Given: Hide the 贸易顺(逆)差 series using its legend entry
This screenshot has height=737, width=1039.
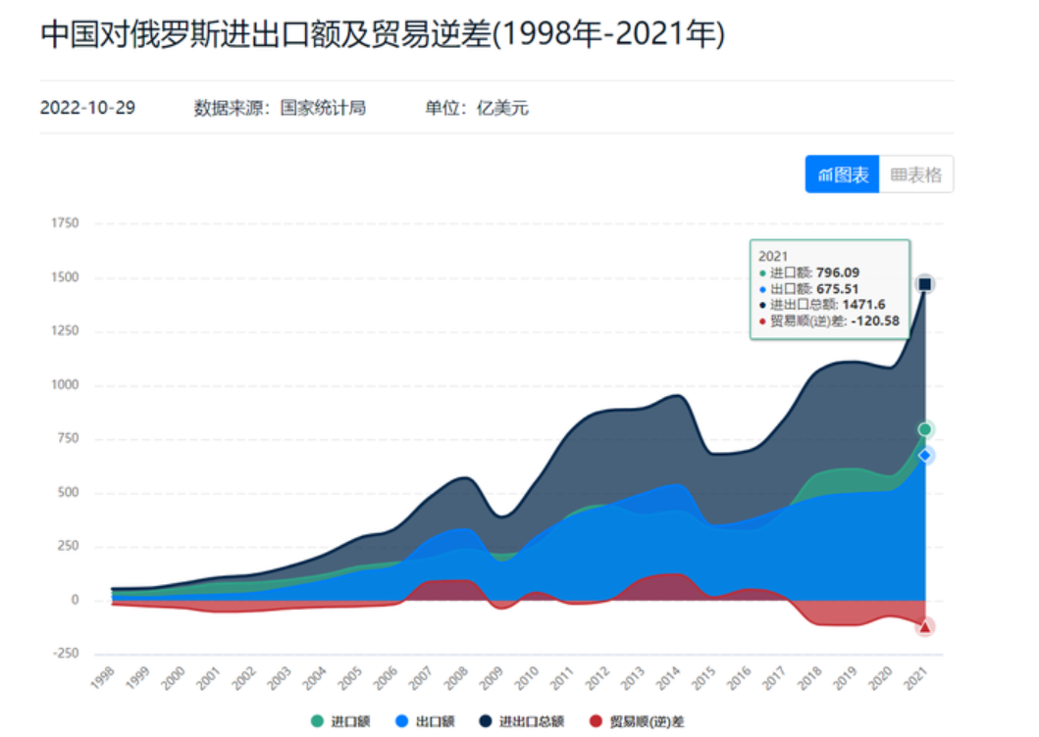Looking at the screenshot, I should (628, 720).
